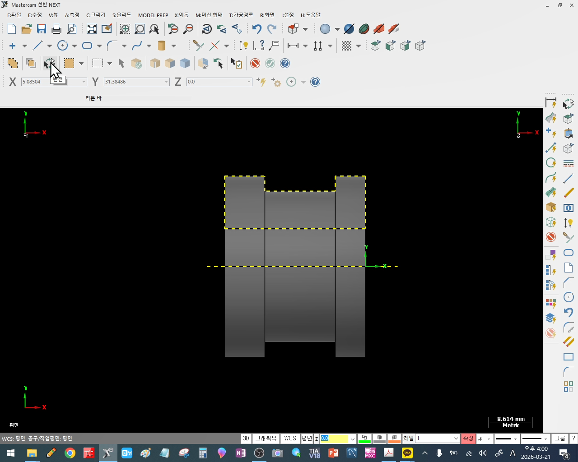Select the fillet entities tool
Image resolution: width=578 pixels, height=462 pixels.
point(112,46)
